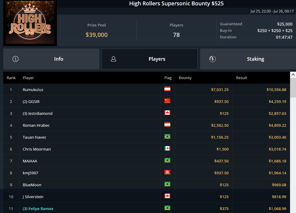Click result $4,259.19 for GGSIR

tap(278, 101)
